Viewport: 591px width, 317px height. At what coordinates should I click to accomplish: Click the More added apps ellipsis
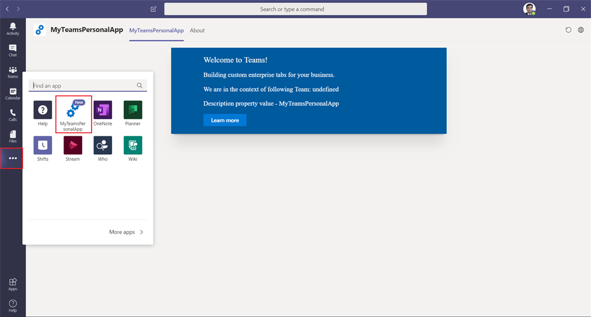coord(13,158)
